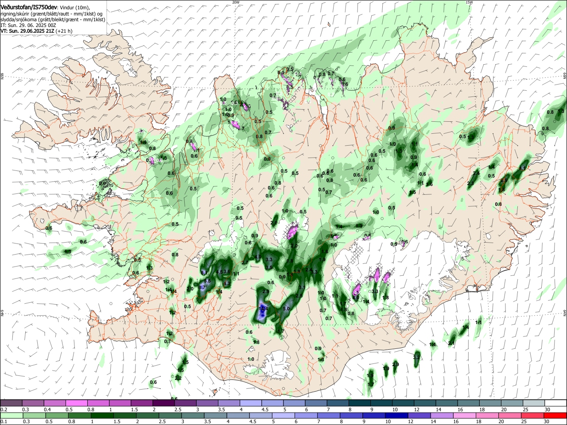Screen dimensions: 567x425
Task: Select the lightest green rain swatch between 0.1 and 0.3
Action: click(x=11, y=415)
